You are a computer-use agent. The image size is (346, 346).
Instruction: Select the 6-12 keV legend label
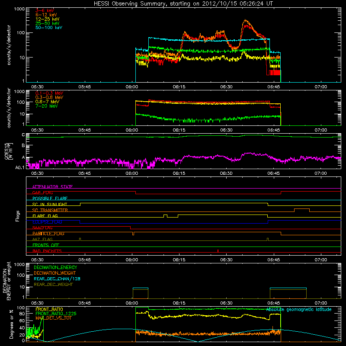[x=46, y=15]
